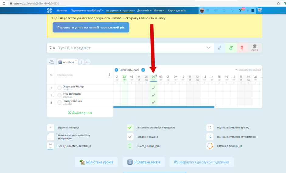Open Новини in the navigation bar
The height and width of the screenshot is (173, 286).
coord(62,10)
